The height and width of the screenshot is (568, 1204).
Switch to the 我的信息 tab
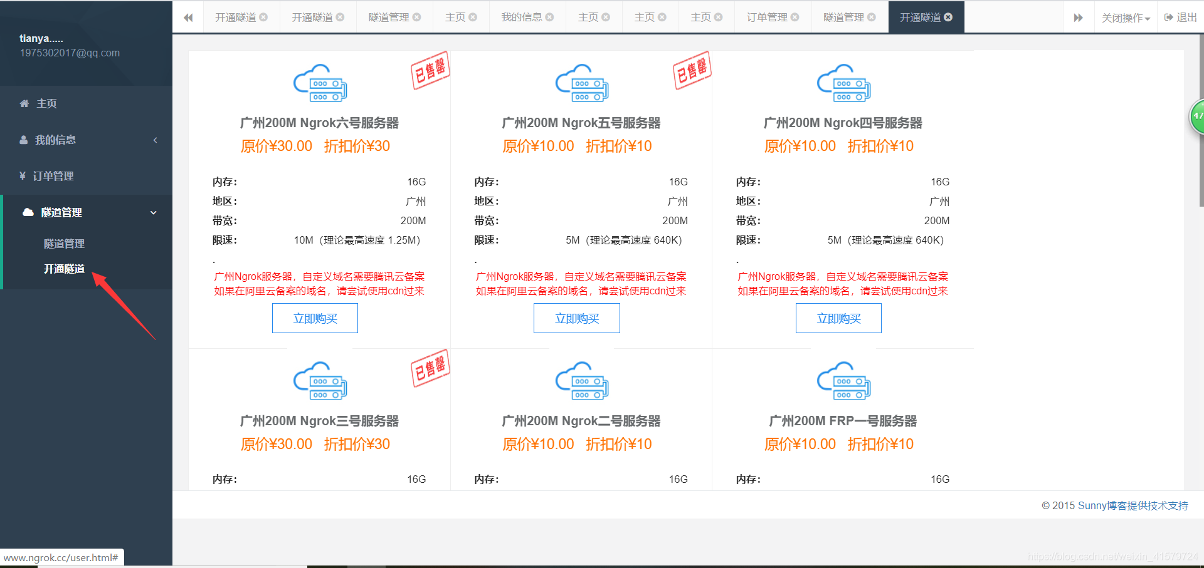522,18
